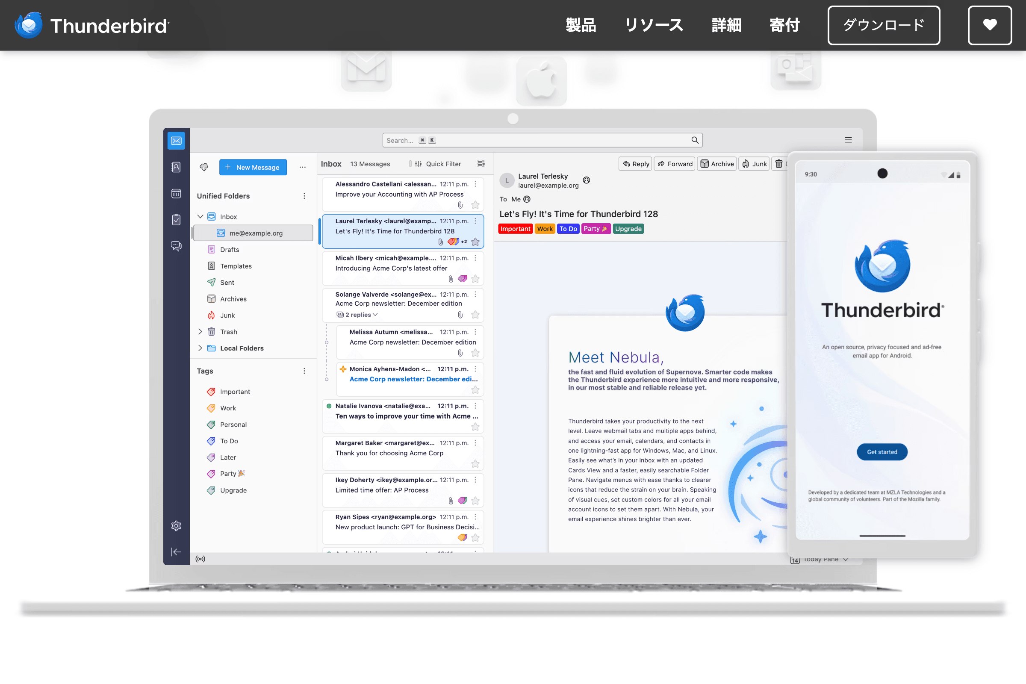Open the 製品 navigation menu
Screen dimensions: 1026x684
pyautogui.click(x=581, y=25)
